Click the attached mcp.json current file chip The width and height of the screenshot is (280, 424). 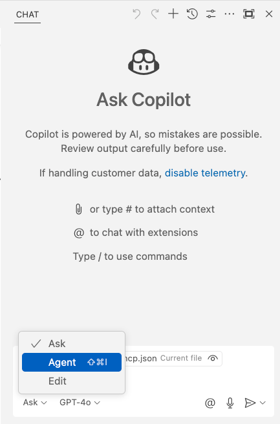pyautogui.click(x=173, y=358)
